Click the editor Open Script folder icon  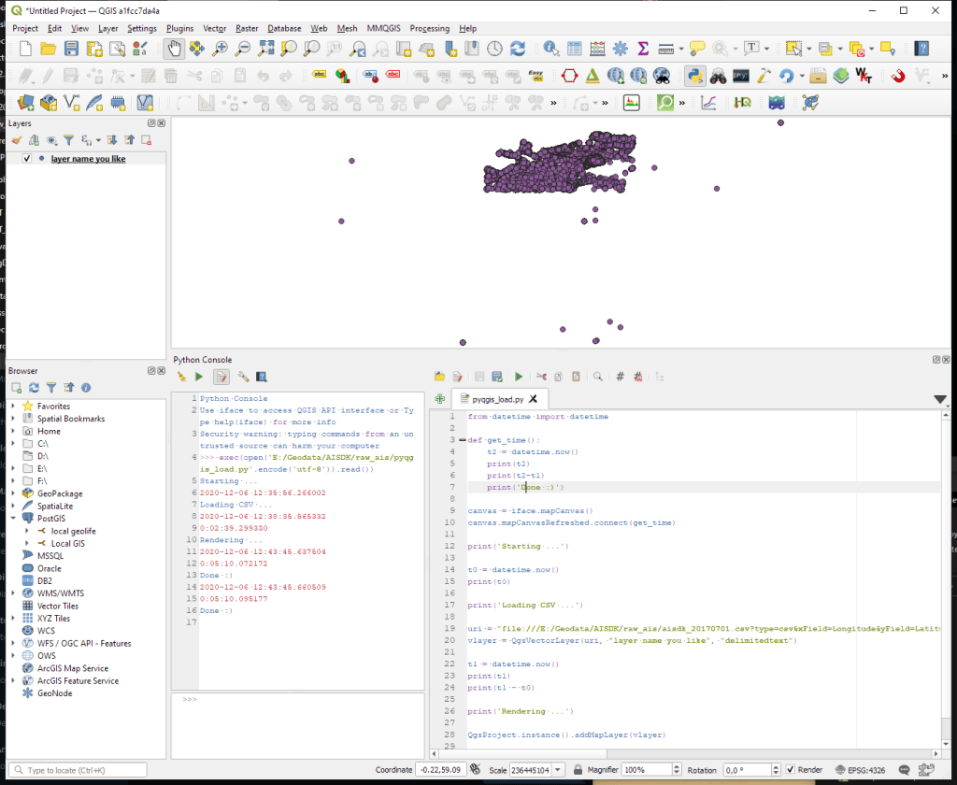tap(439, 377)
